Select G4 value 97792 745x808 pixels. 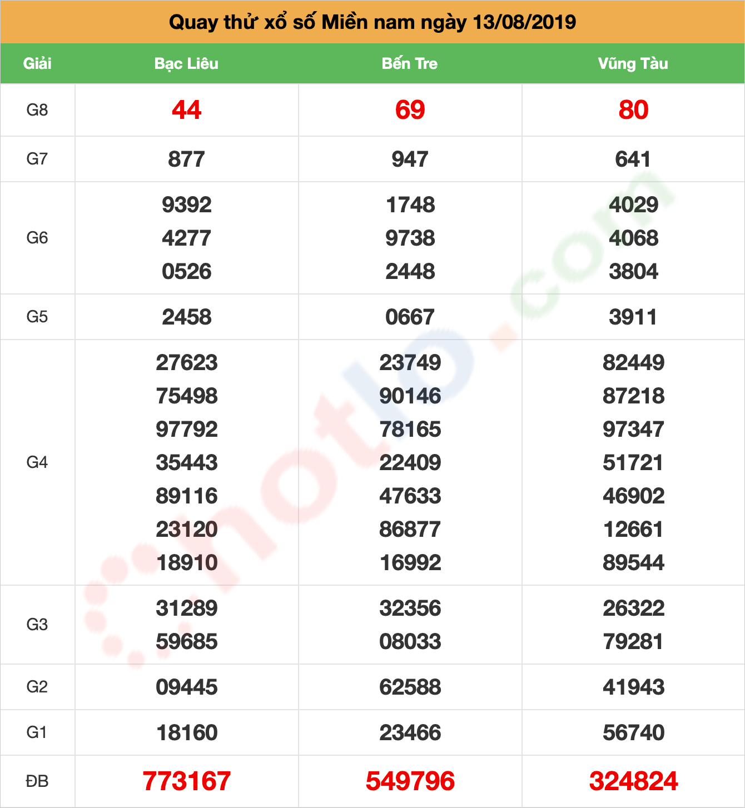click(186, 430)
